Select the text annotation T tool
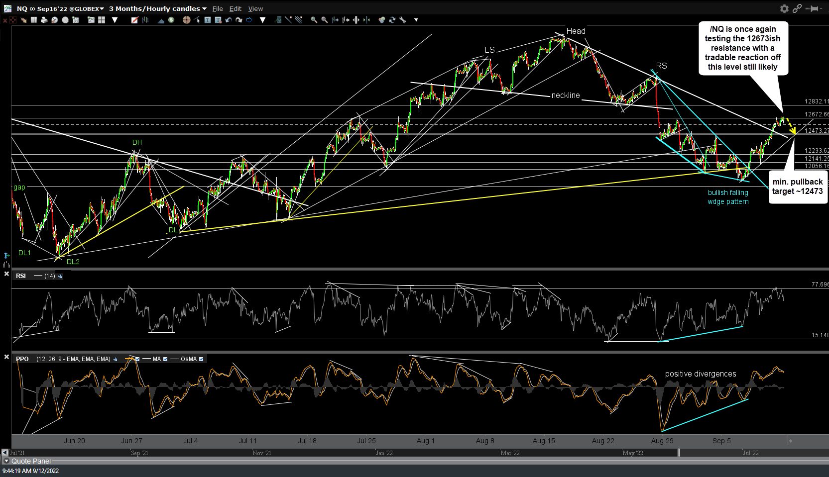The image size is (829, 477). point(208,20)
